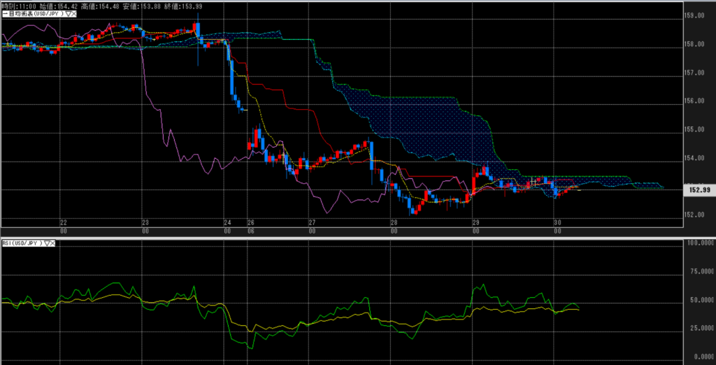Click the current price tag 152.99
Image resolution: width=716 pixels, height=365 pixels.
click(x=699, y=189)
